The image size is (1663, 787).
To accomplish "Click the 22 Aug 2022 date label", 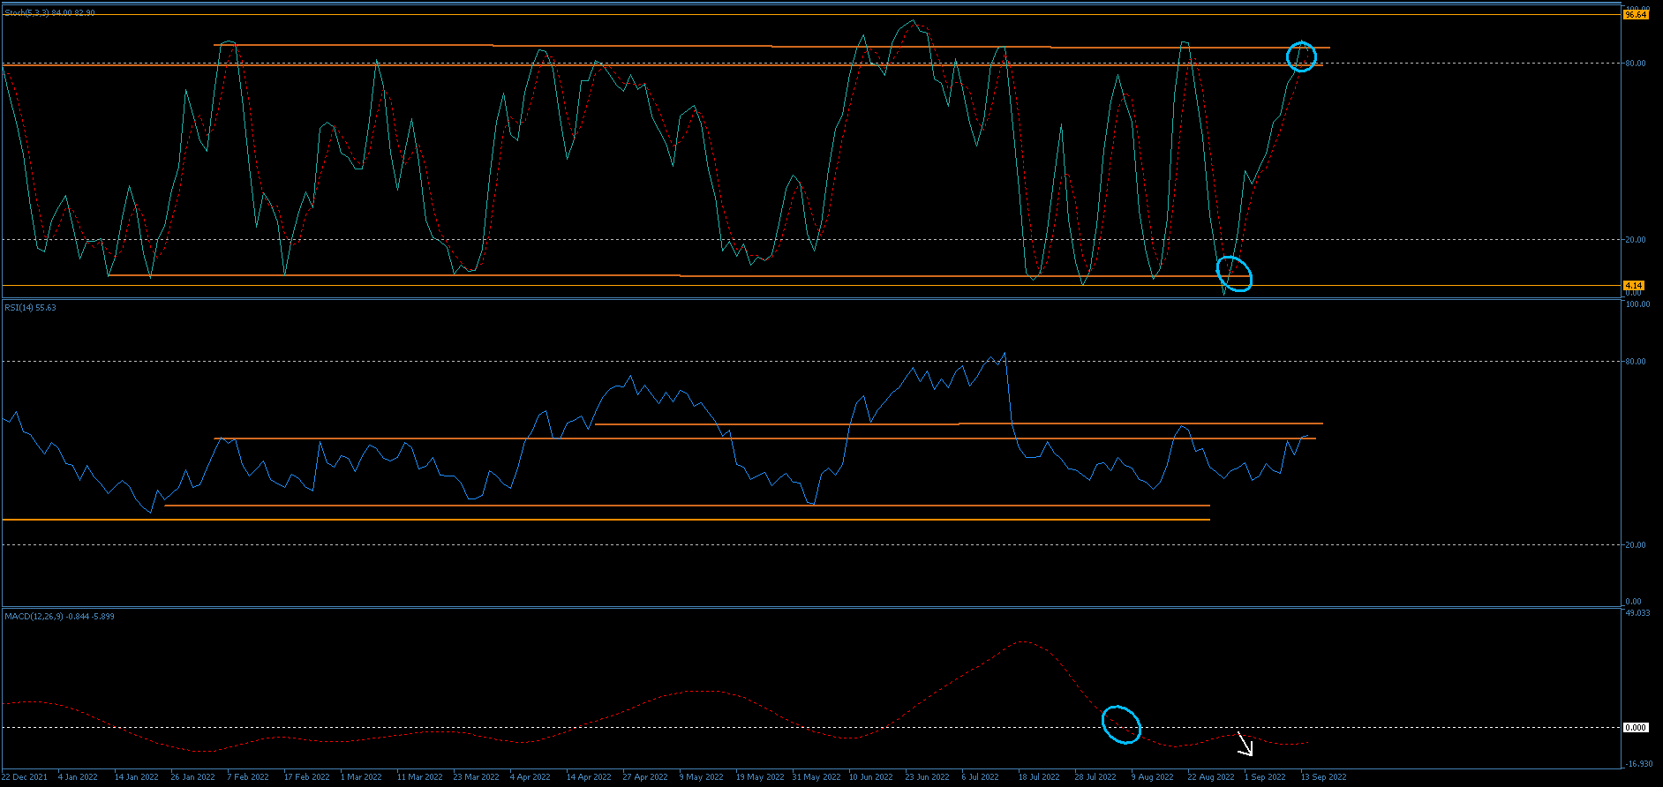I will (1211, 777).
